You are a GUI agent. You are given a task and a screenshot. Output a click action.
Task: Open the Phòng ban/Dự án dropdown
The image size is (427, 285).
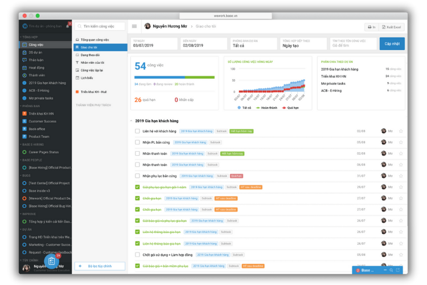click(253, 44)
